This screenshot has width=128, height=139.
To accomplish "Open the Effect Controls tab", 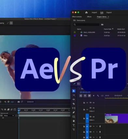I will (x=77, y=17).
